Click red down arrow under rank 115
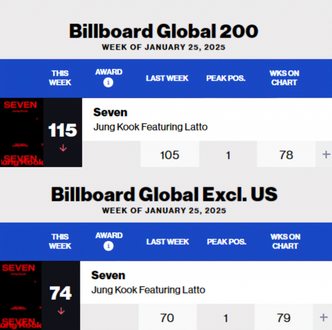The width and height of the screenshot is (332, 330). point(63,148)
